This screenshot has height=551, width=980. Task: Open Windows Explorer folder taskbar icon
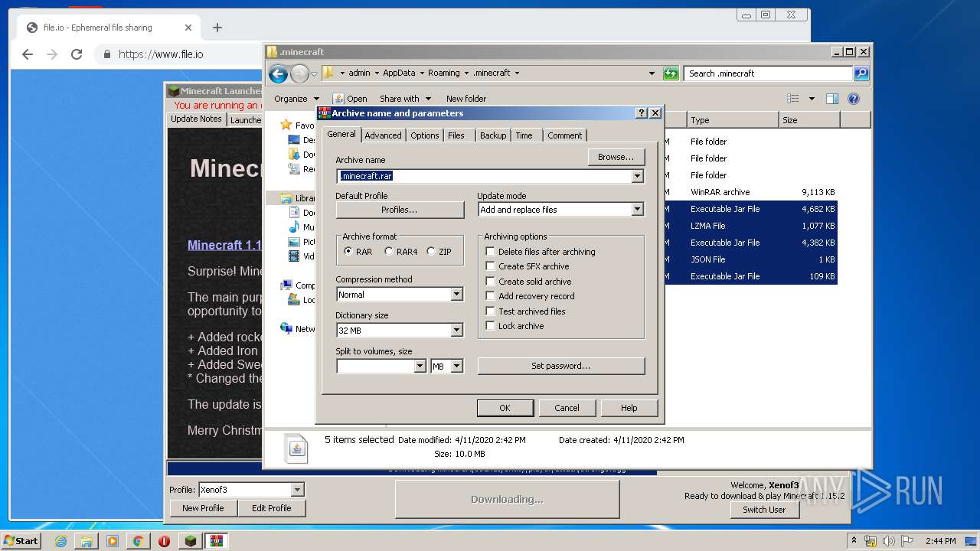pyautogui.click(x=87, y=541)
